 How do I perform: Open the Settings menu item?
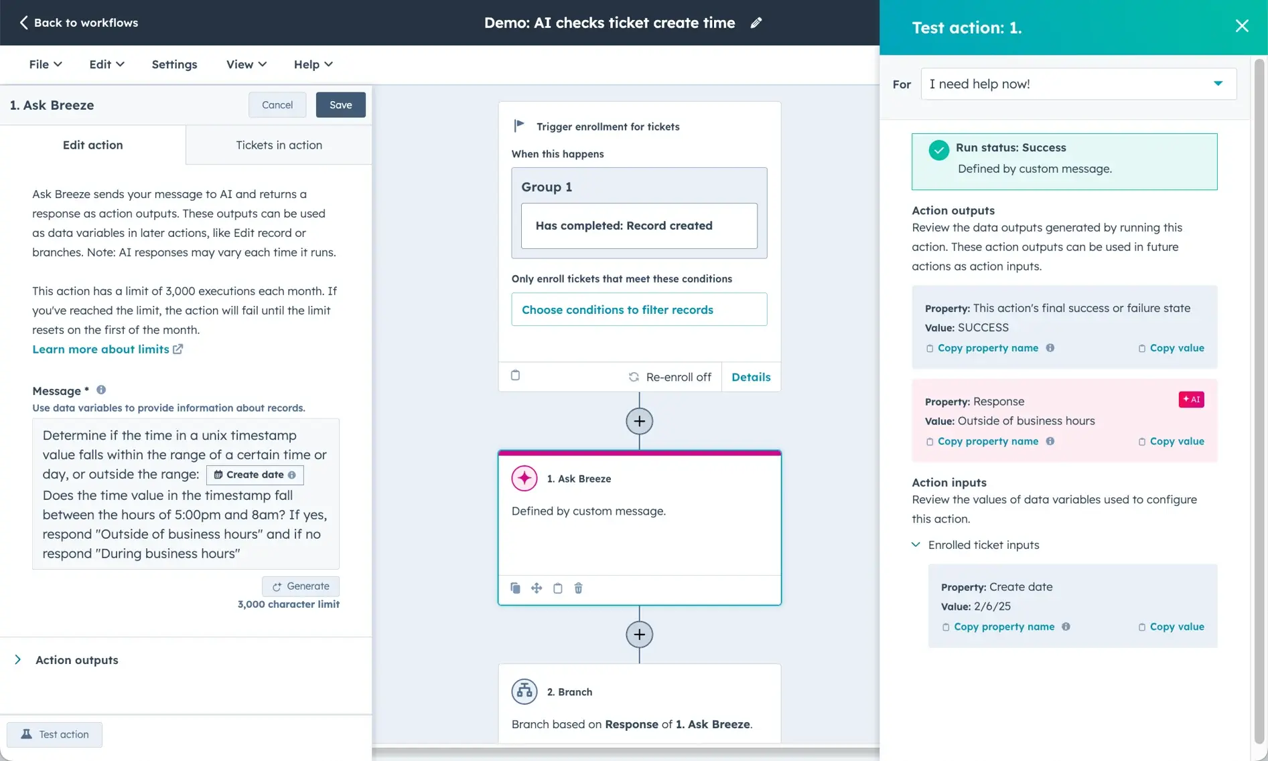point(174,64)
